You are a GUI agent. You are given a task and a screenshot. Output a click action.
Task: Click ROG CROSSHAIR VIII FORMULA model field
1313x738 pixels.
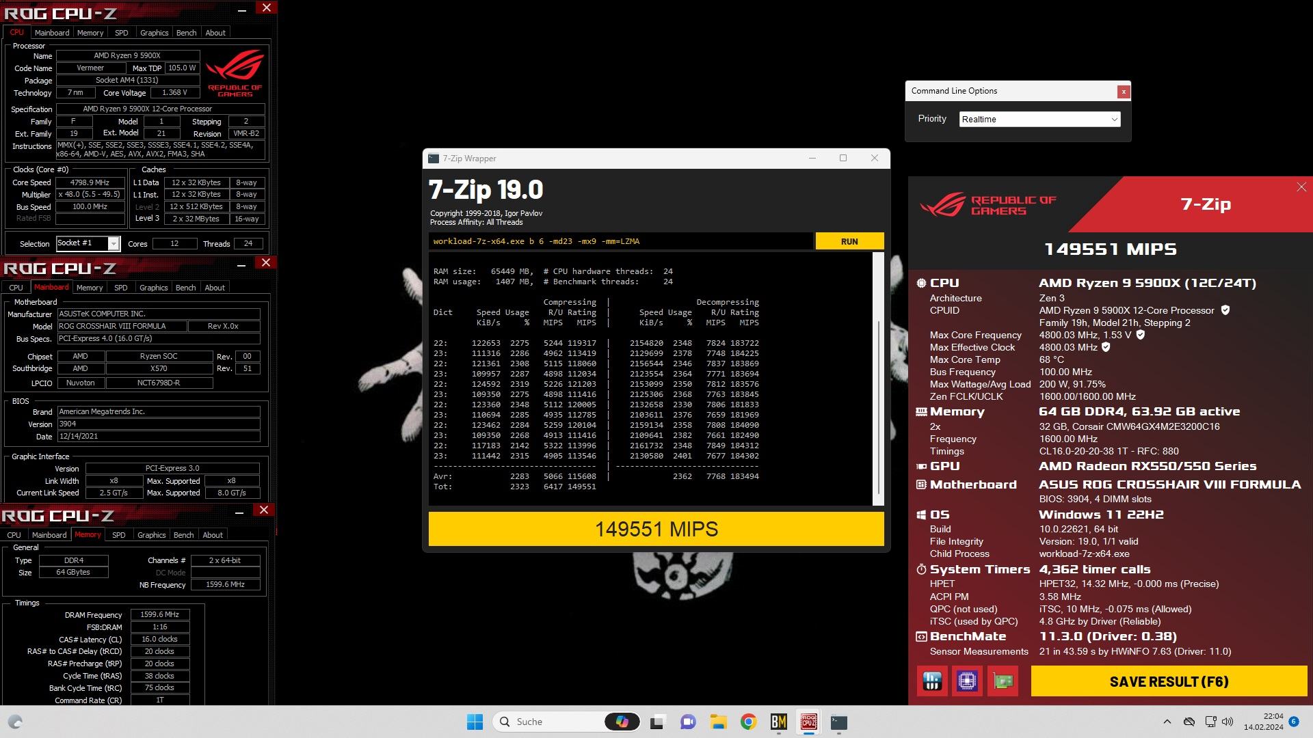(122, 327)
